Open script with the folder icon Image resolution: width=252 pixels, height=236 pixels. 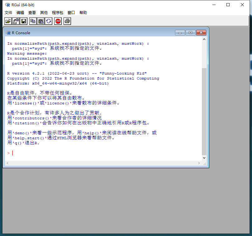[8, 21]
